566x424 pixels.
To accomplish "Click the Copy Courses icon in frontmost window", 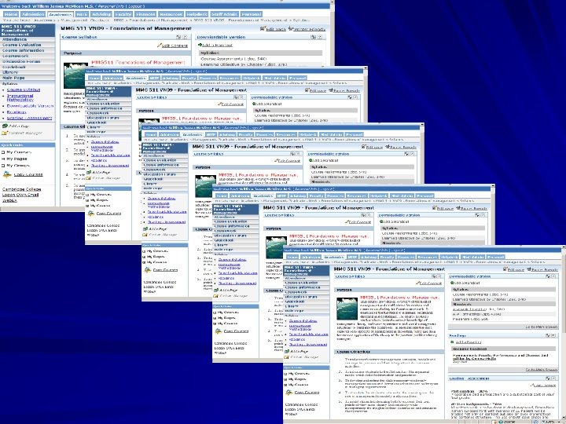I will pos(289,393).
